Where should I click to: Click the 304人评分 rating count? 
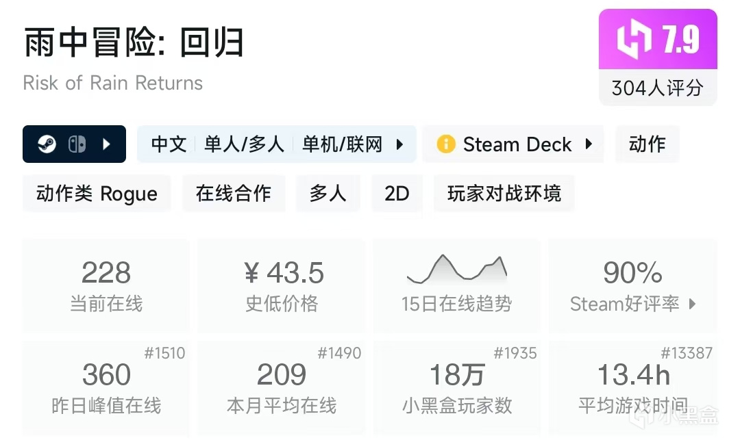[657, 88]
